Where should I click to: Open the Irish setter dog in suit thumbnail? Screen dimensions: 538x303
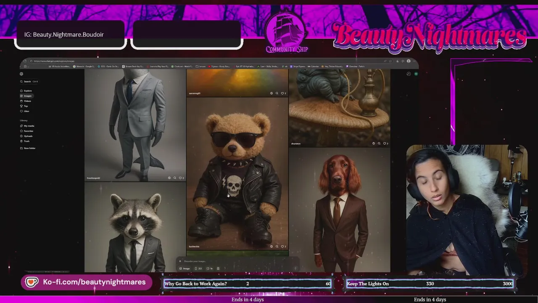click(340, 210)
